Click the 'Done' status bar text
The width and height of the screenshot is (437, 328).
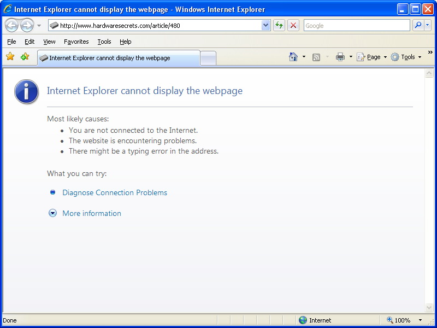click(x=10, y=320)
